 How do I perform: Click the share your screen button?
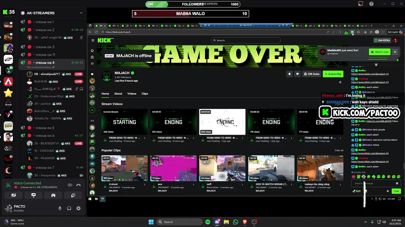34,195
